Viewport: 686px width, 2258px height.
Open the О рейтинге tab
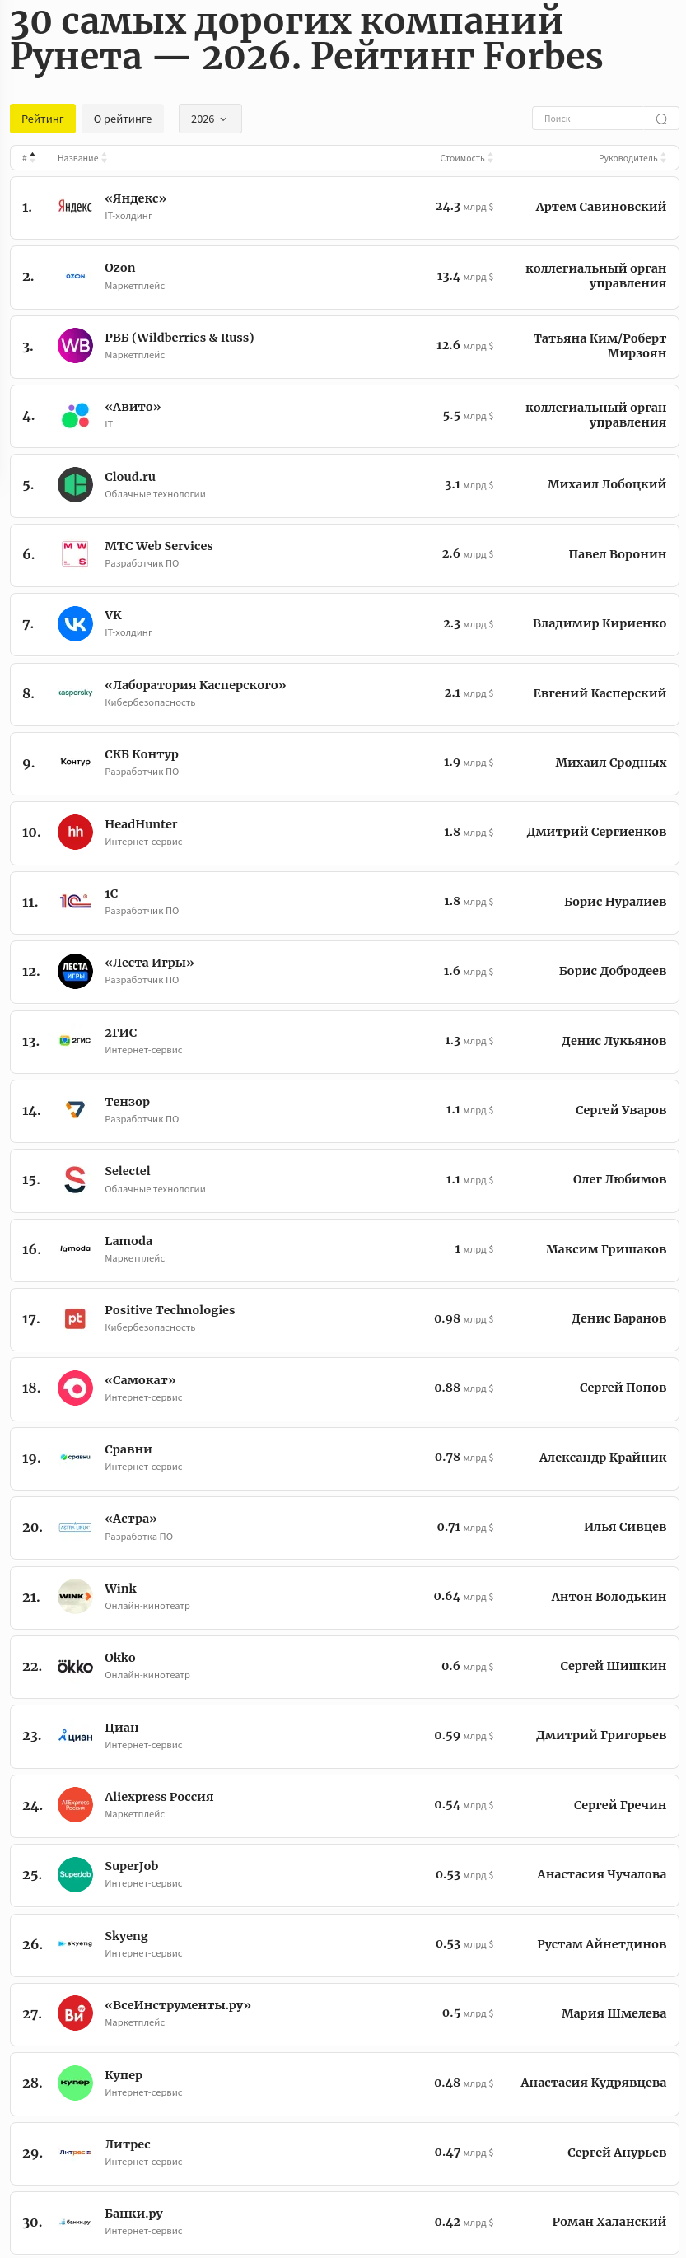pos(122,119)
